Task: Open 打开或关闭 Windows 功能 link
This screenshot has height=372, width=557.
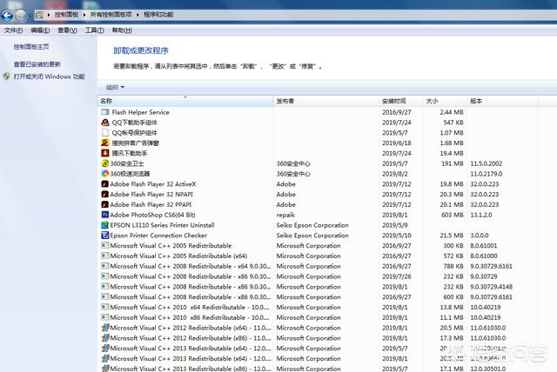Action: coord(49,76)
